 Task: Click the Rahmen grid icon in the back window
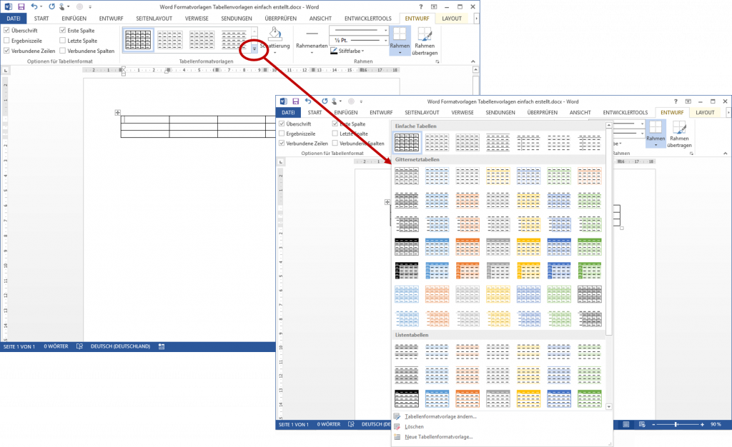coord(400,34)
